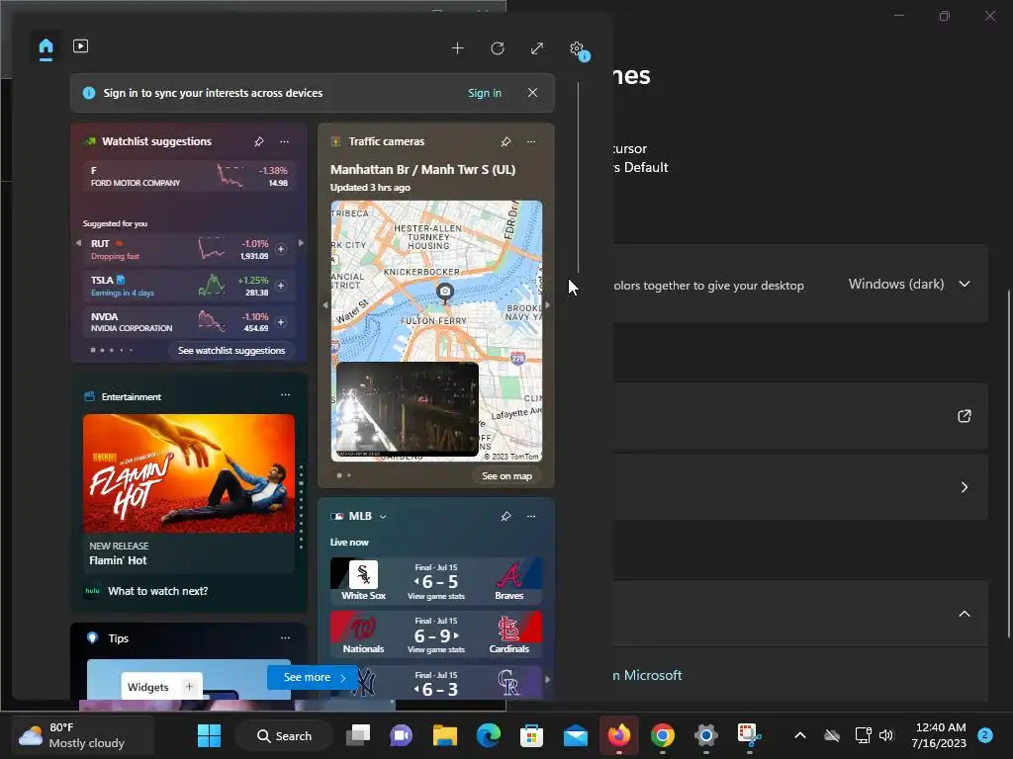Pin the Watchlist suggestions widget

click(259, 141)
